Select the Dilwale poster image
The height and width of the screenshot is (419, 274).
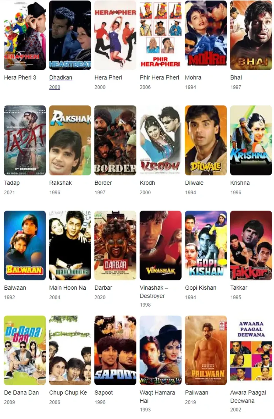(206, 140)
